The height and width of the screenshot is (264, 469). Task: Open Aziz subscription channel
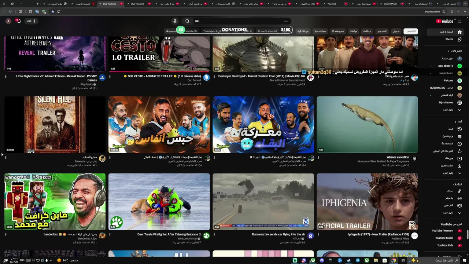(x=446, y=59)
